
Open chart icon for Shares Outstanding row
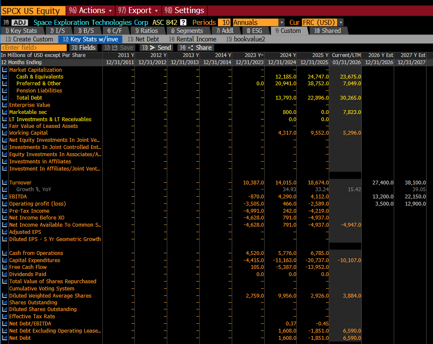point(5,303)
